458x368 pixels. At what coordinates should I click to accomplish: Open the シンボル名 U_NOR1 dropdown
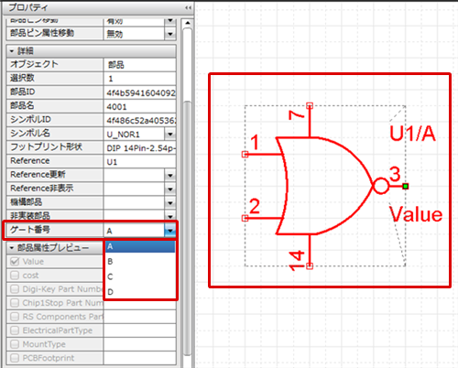point(170,134)
